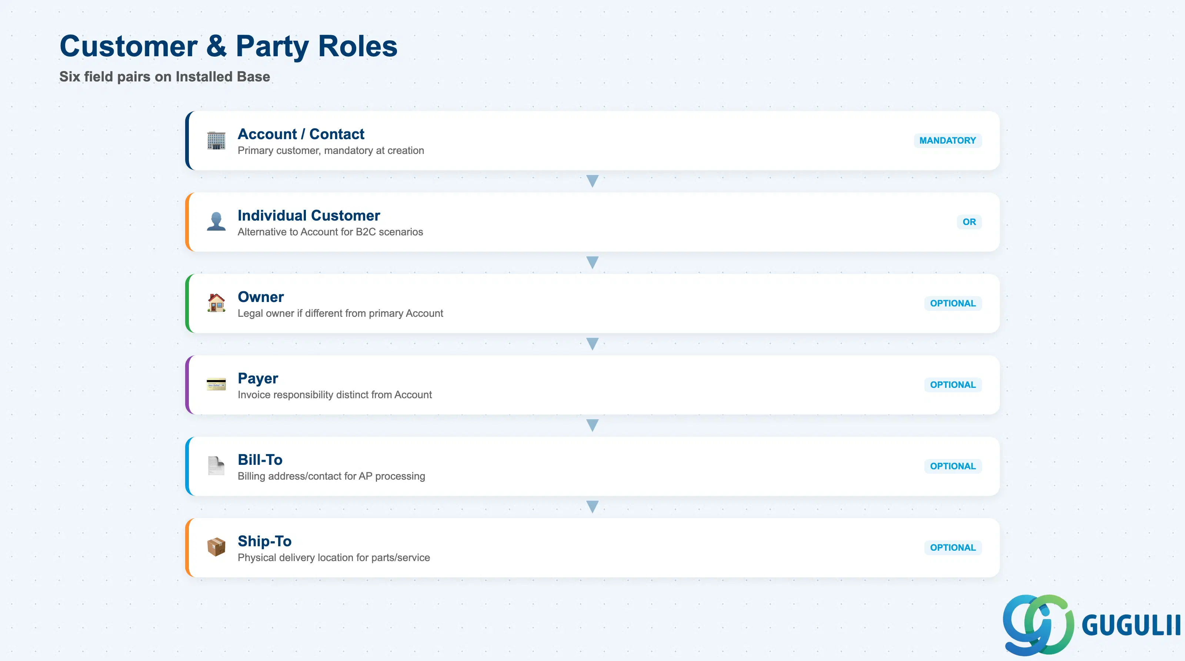This screenshot has height=661, width=1185.
Task: Click the Gugulii logo in the corner
Action: (1092, 625)
